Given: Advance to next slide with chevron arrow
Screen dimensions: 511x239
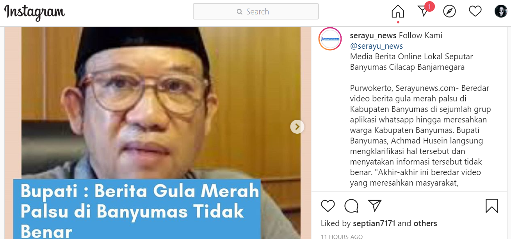Looking at the screenshot, I should click(297, 126).
